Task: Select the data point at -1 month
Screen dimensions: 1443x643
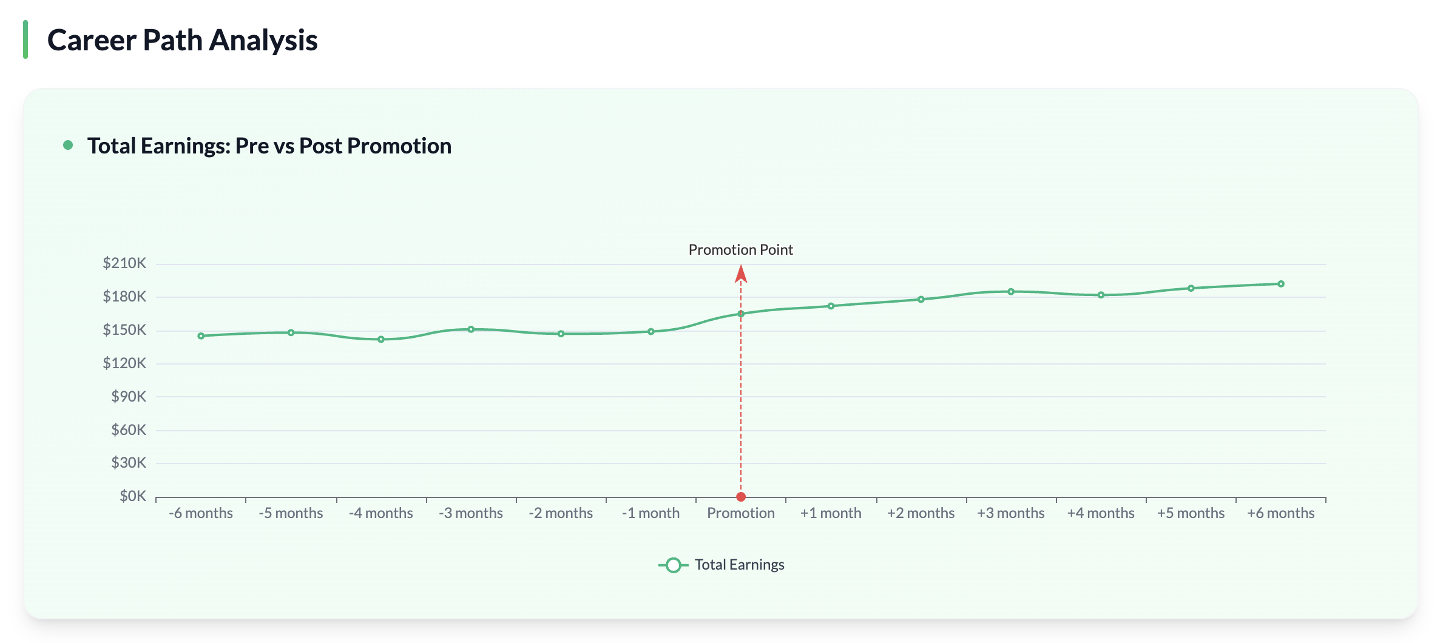Action: [x=651, y=332]
